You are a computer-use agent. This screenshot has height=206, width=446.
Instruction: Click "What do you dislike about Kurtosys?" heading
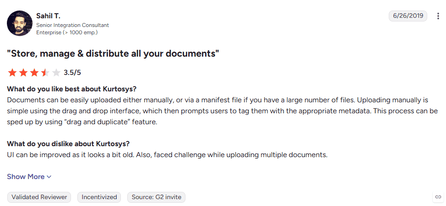tap(68, 144)
